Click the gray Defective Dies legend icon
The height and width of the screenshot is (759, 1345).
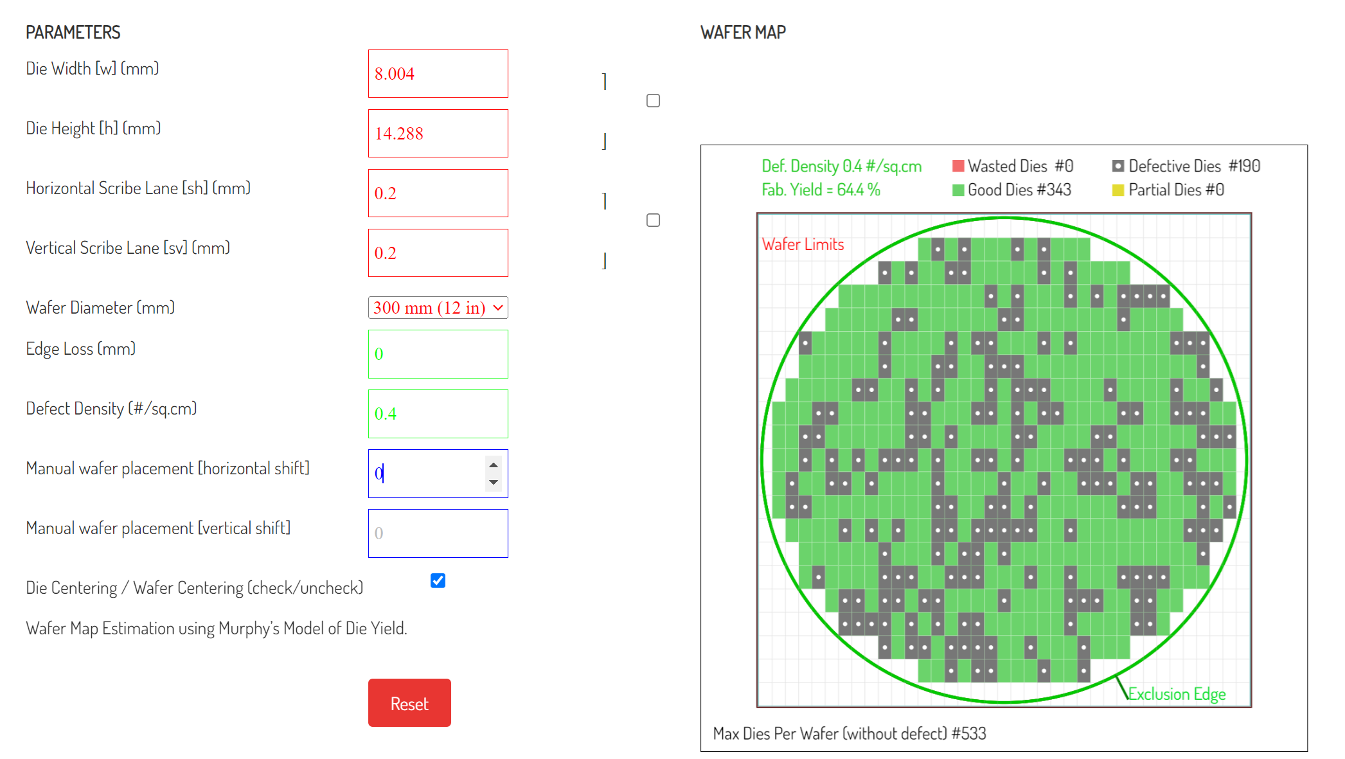point(1118,165)
